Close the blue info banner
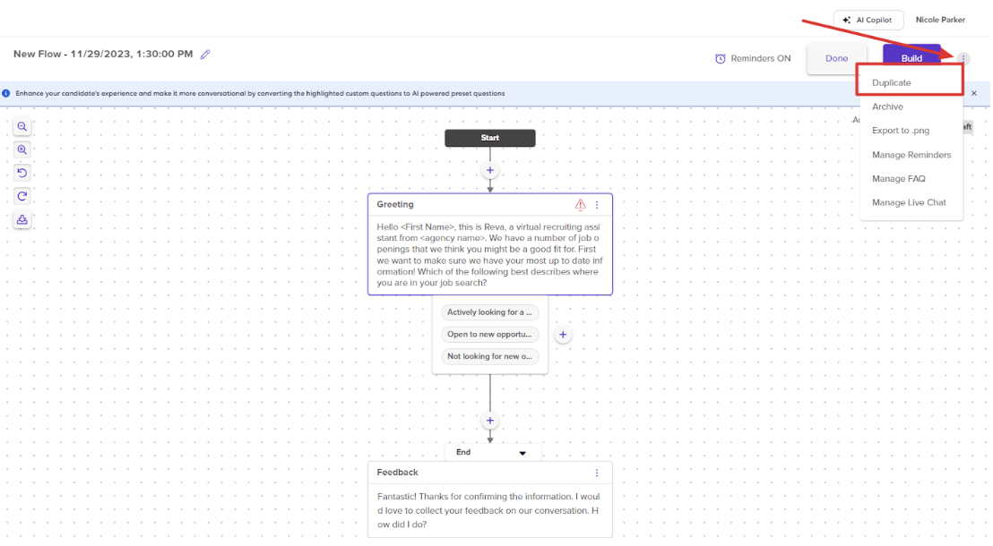The height and width of the screenshot is (546, 993). [x=974, y=93]
